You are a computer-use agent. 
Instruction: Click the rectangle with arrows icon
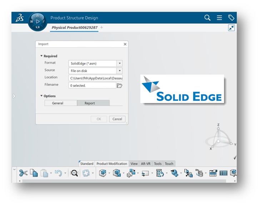(145, 173)
